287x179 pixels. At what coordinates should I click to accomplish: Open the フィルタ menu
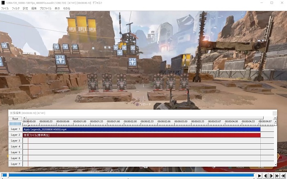(x=16, y=9)
